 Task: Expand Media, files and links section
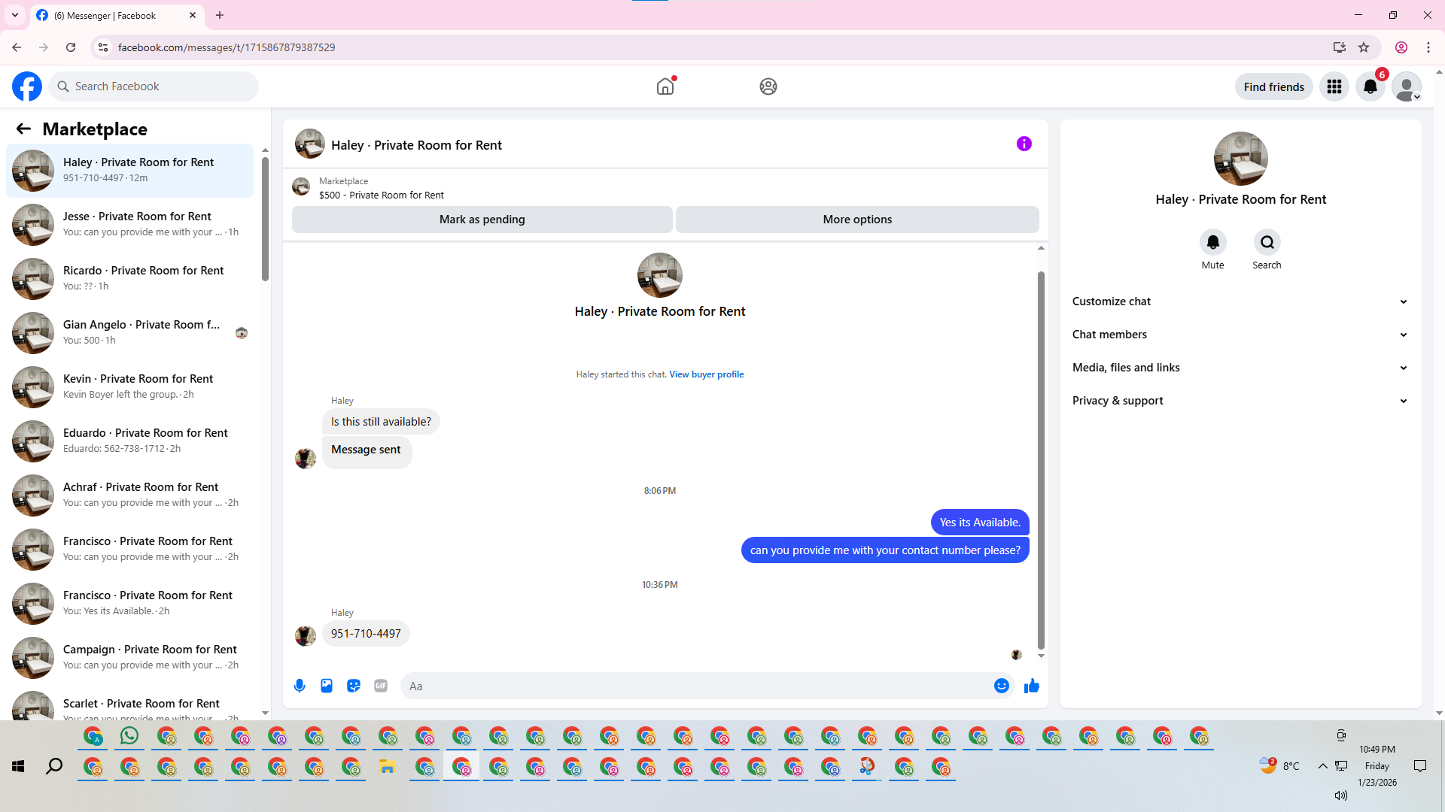point(1240,368)
